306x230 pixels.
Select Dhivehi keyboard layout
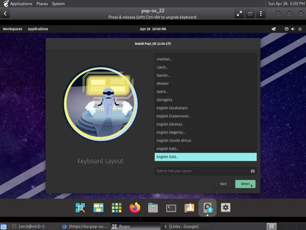(206, 84)
